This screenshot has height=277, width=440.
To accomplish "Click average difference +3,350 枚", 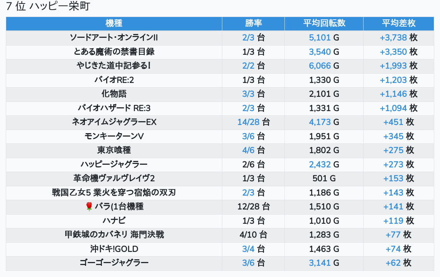I will click(398, 52).
